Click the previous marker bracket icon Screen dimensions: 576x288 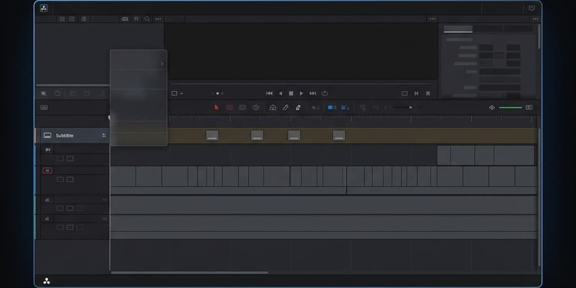[x=416, y=94]
